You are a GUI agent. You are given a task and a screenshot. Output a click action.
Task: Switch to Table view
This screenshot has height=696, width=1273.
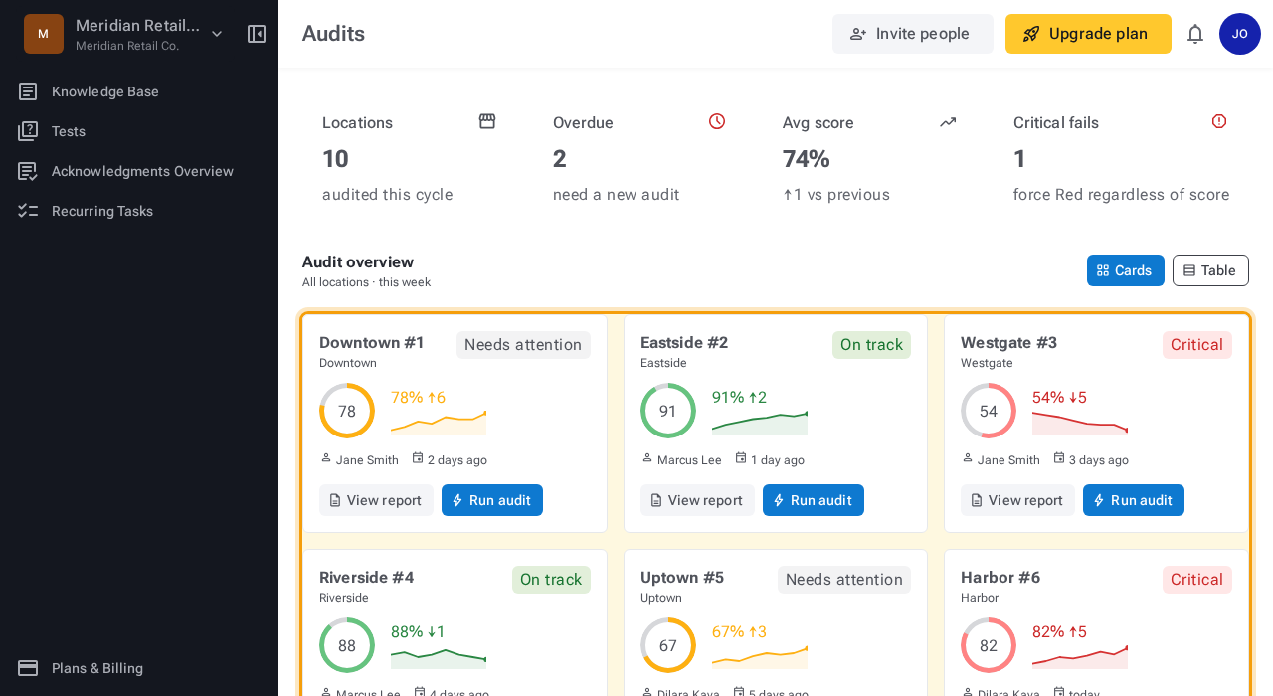point(1210,270)
